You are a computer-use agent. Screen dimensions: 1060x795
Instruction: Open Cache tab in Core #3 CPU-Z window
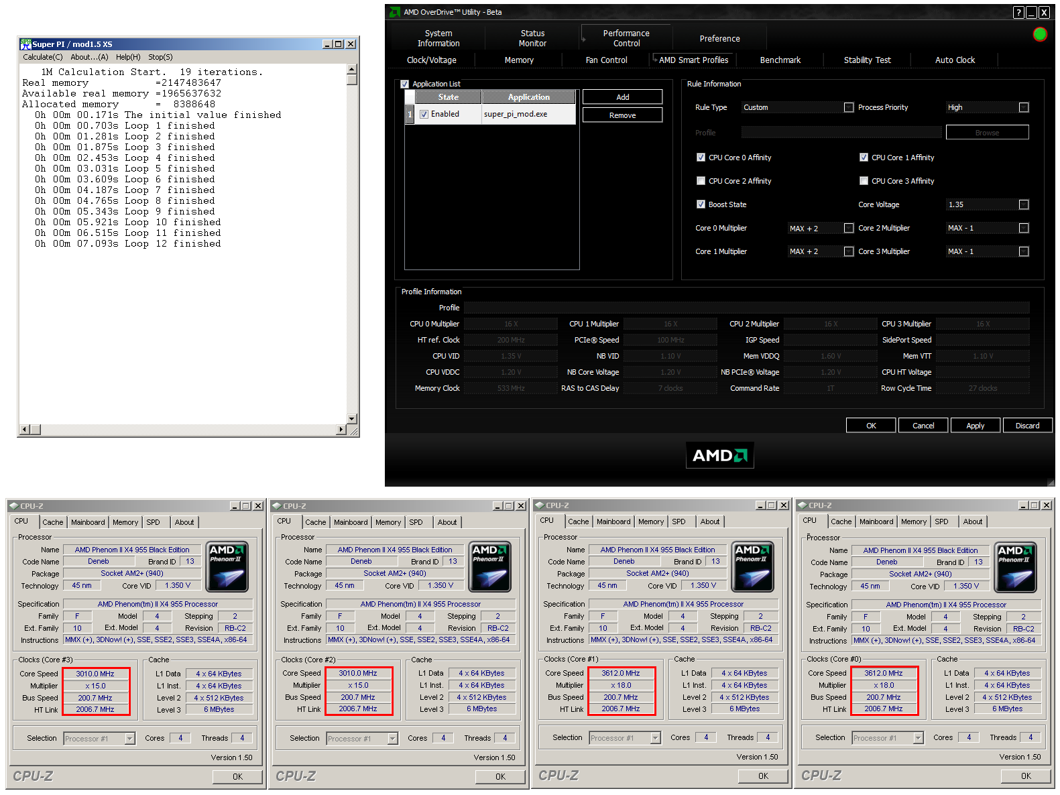pos(53,522)
